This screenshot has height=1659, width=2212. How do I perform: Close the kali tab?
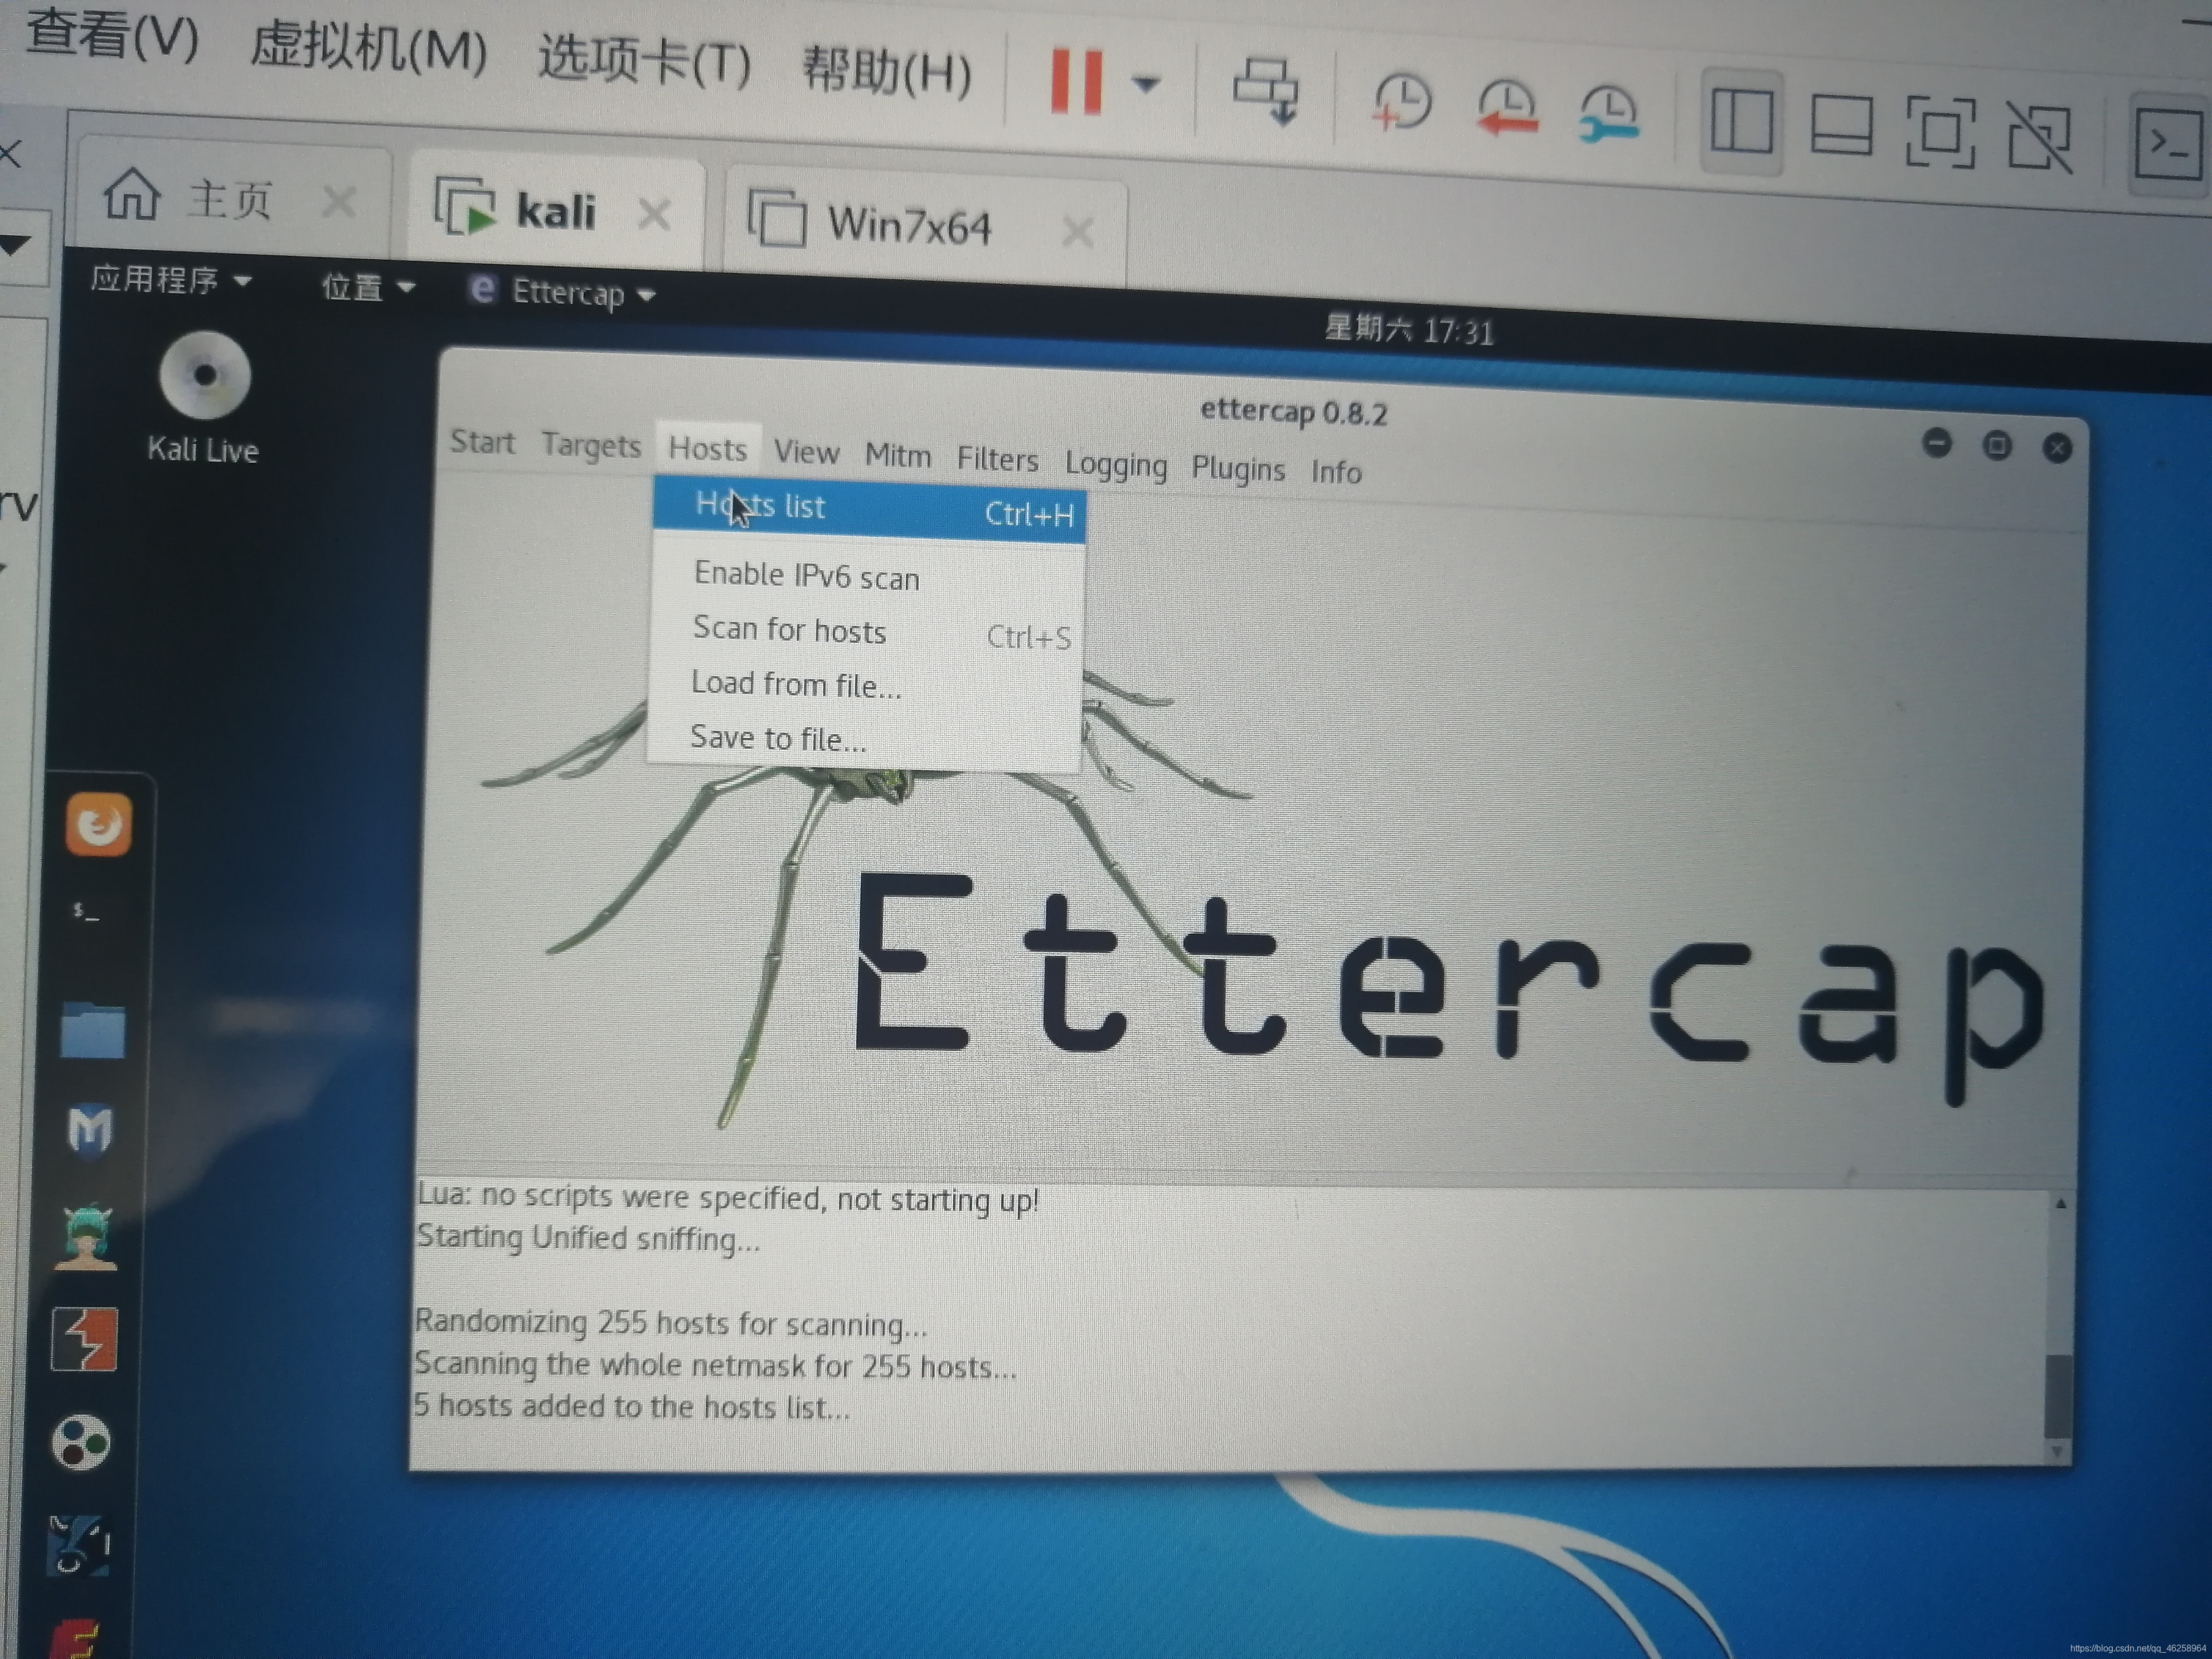[x=655, y=214]
